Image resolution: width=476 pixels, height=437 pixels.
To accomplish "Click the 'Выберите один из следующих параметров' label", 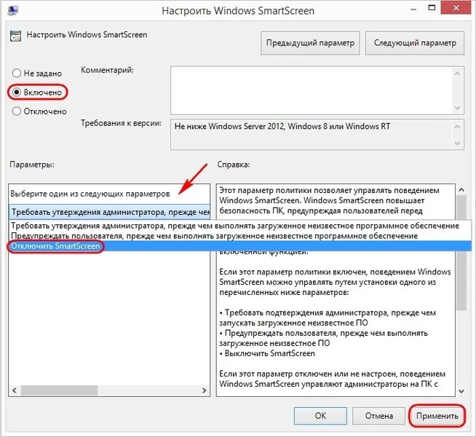I will 90,194.
